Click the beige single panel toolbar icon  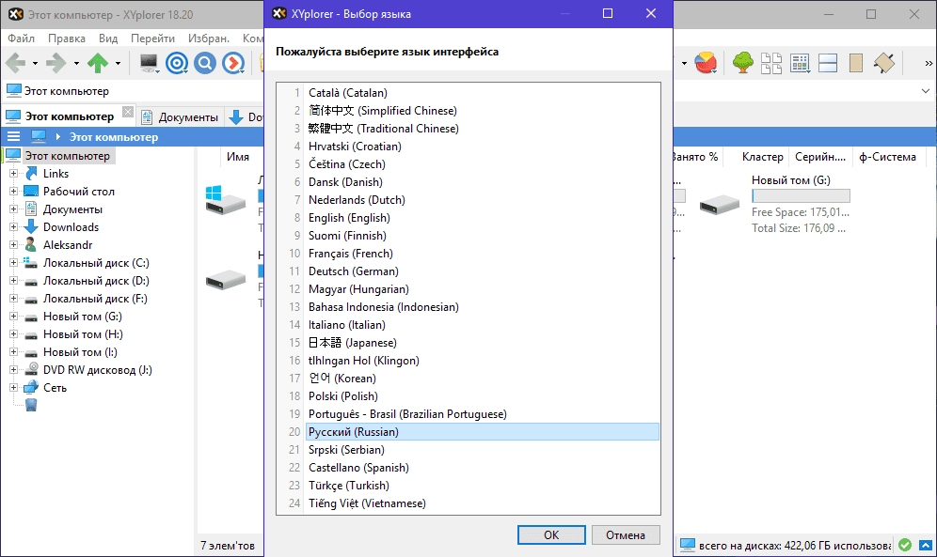[856, 63]
